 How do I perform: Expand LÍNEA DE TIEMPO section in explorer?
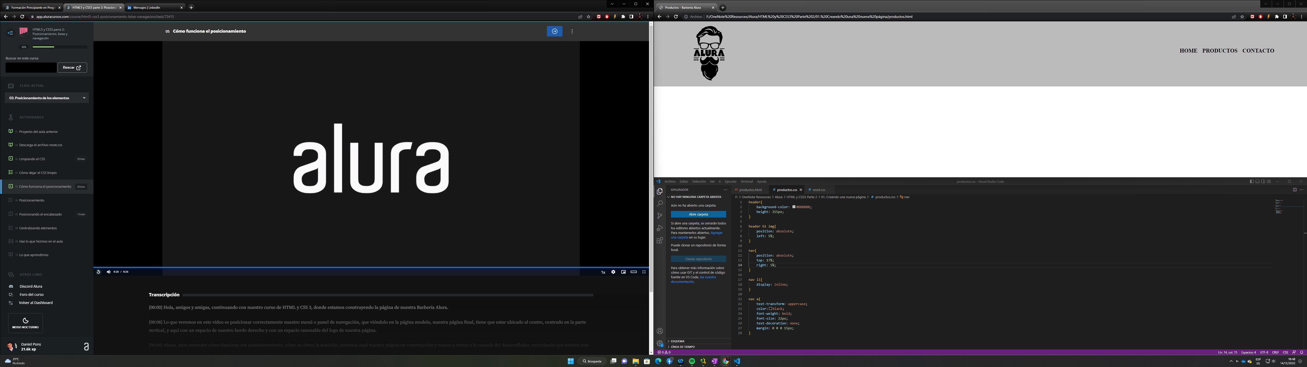pos(698,347)
